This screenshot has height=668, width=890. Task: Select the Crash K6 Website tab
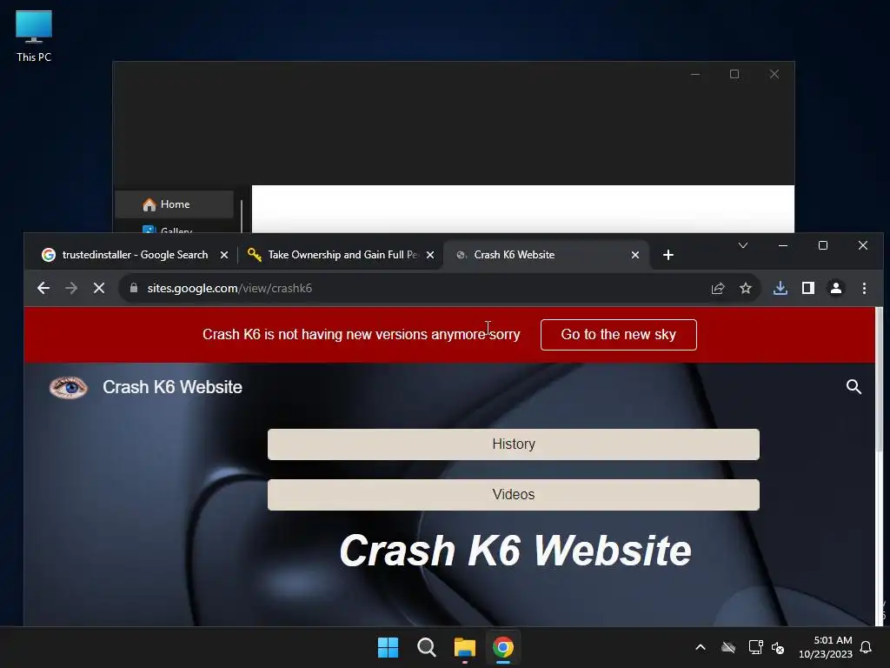[548, 255]
